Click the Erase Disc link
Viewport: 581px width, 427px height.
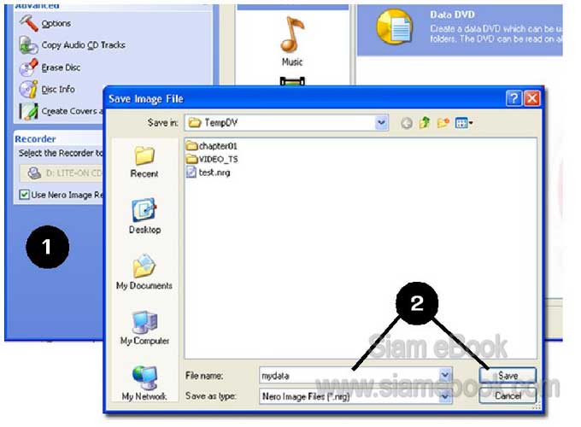61,67
